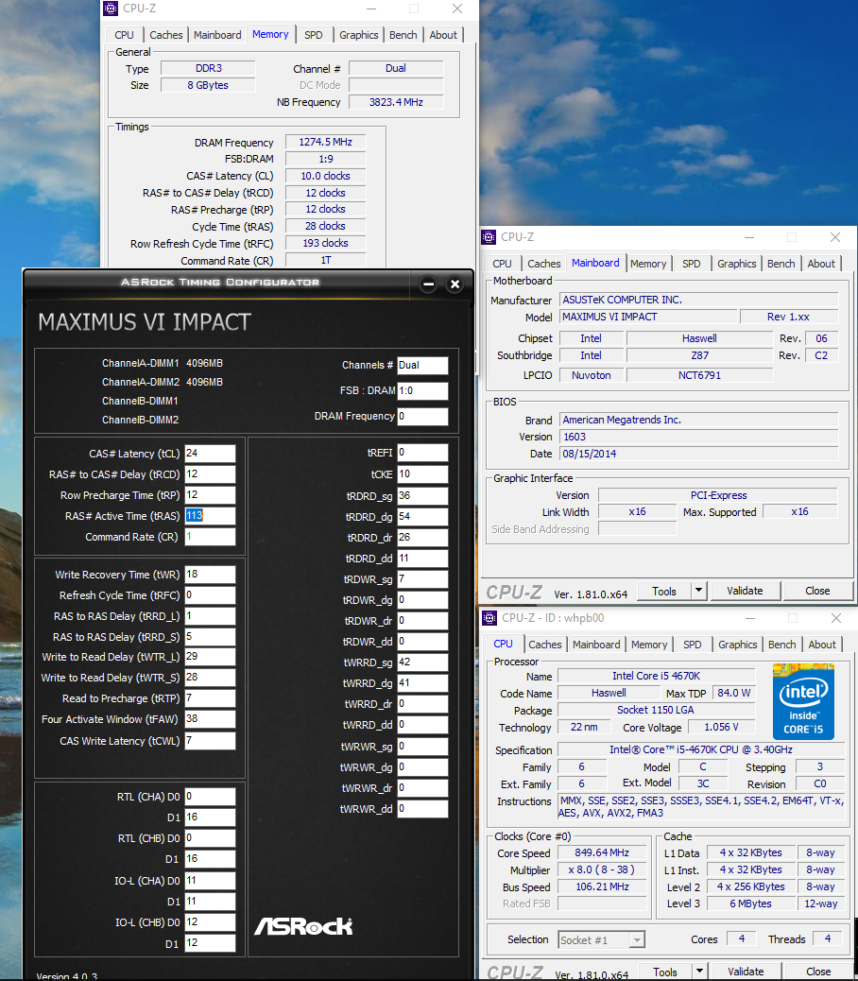Click the CPU-Z app icon in Memory window title bar

point(111,9)
